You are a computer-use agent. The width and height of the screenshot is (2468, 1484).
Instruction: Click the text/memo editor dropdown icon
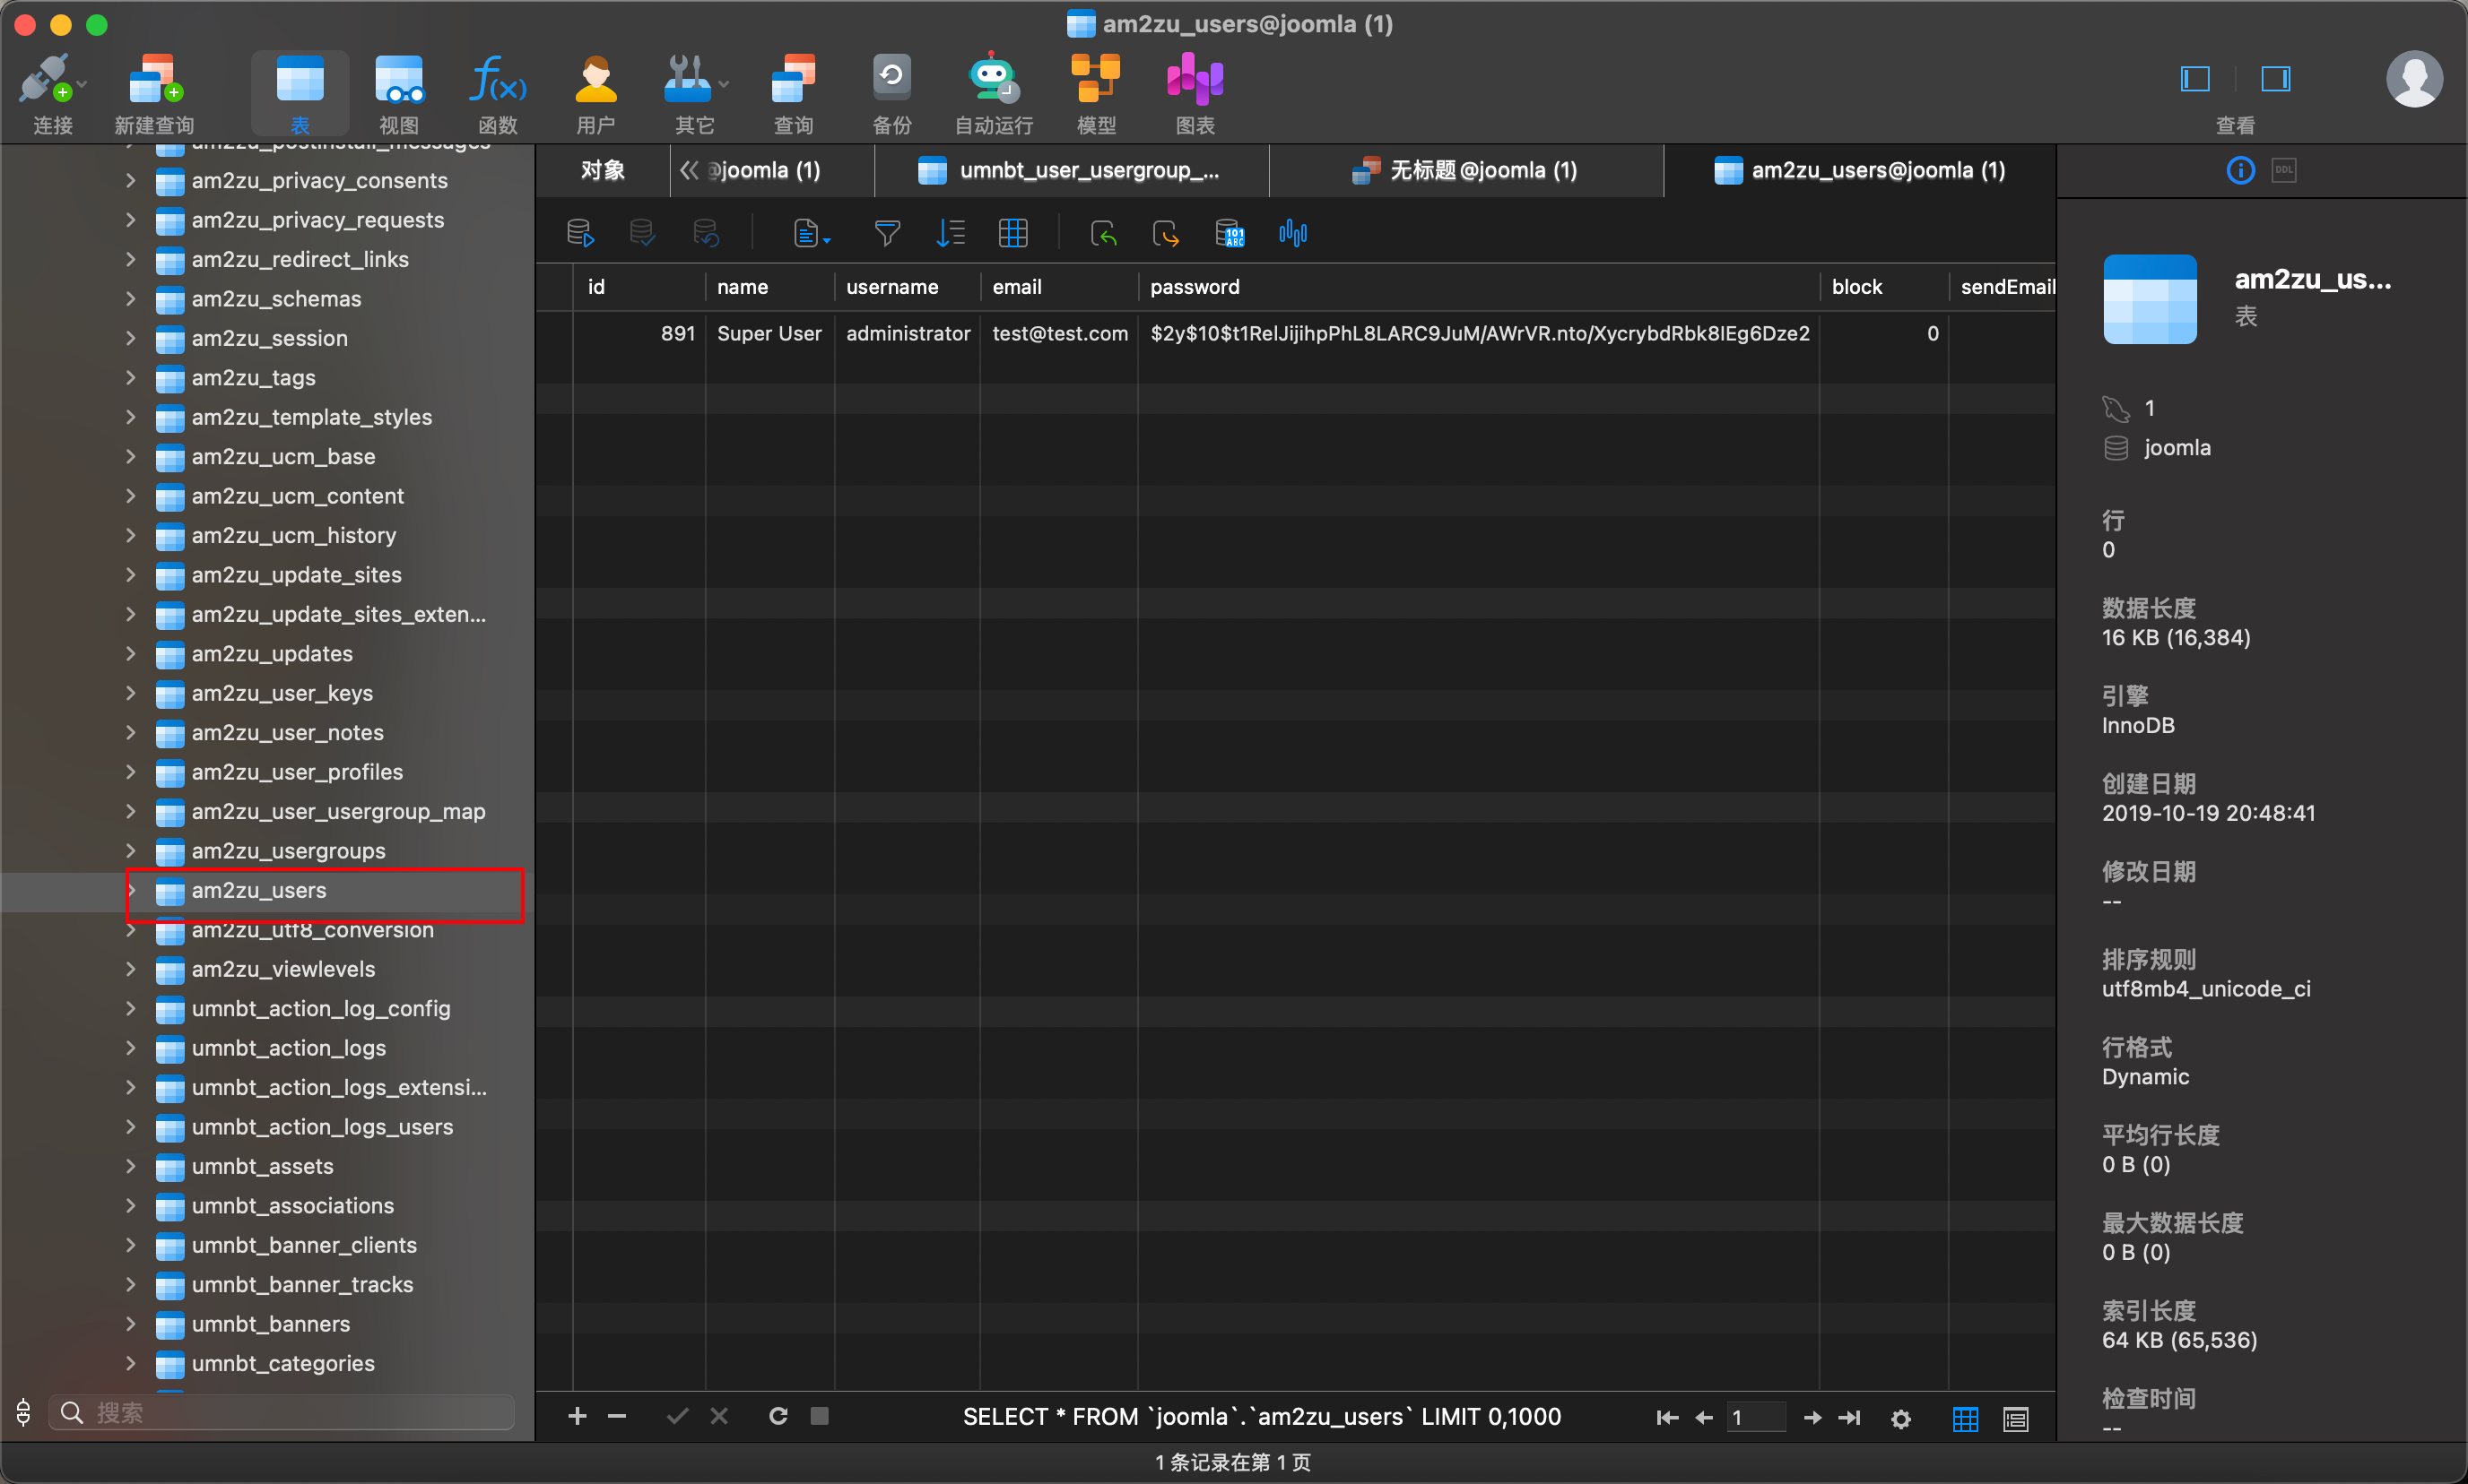(x=812, y=234)
